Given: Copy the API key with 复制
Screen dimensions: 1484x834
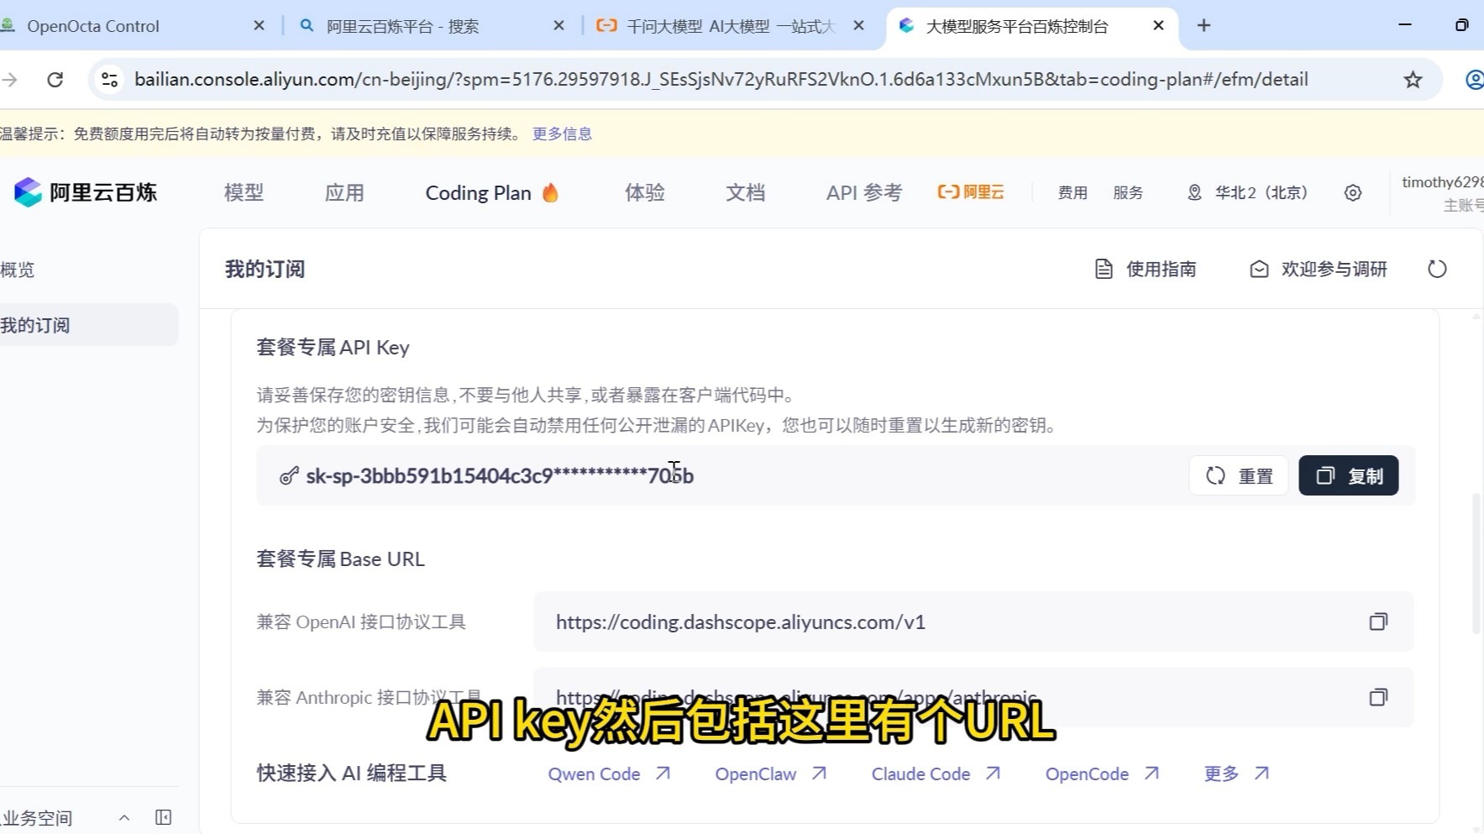Looking at the screenshot, I should point(1349,476).
